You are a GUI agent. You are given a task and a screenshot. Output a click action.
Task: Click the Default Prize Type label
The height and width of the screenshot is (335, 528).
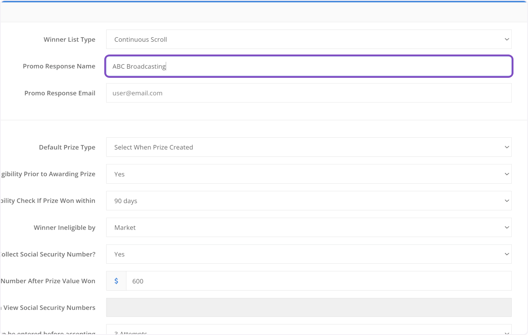click(67, 147)
